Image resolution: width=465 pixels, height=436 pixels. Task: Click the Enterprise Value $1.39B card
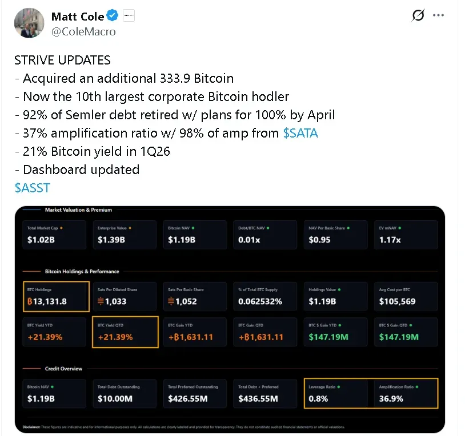pos(125,235)
